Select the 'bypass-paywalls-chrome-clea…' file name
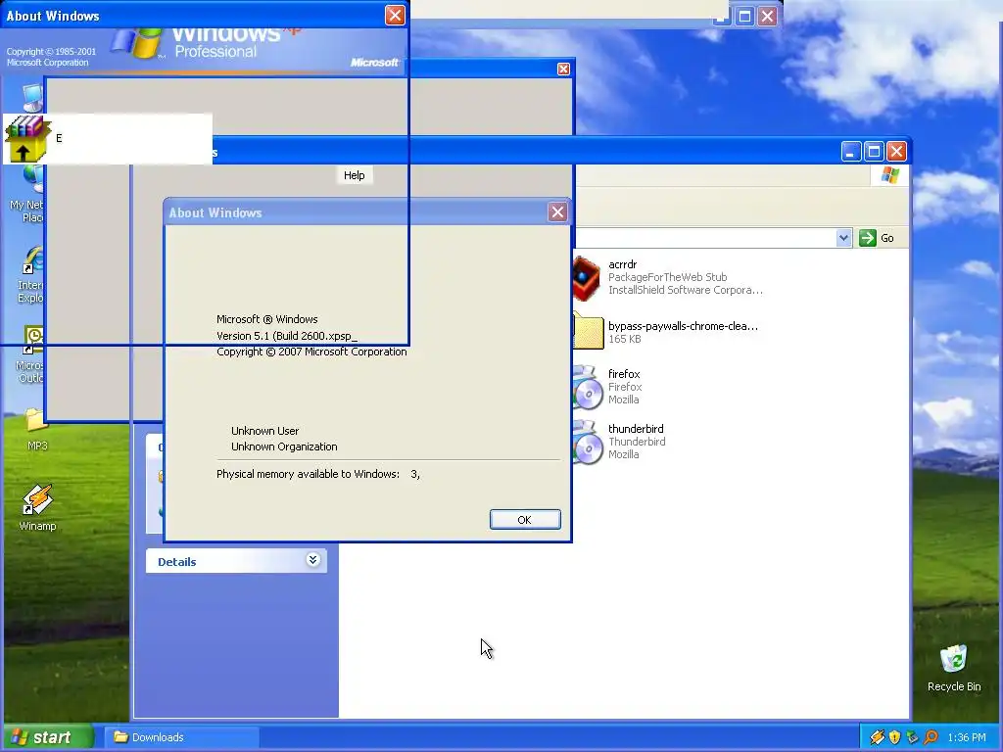 (683, 326)
